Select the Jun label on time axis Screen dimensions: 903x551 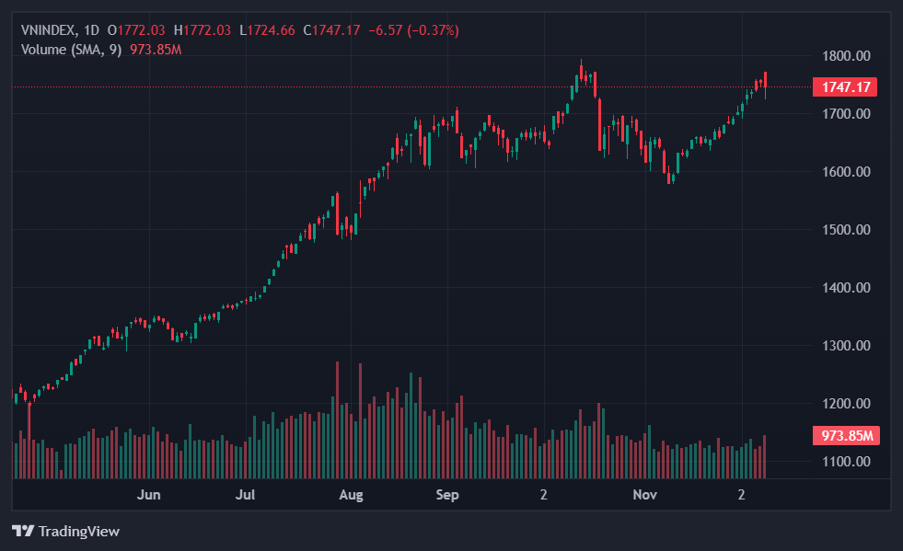149,495
